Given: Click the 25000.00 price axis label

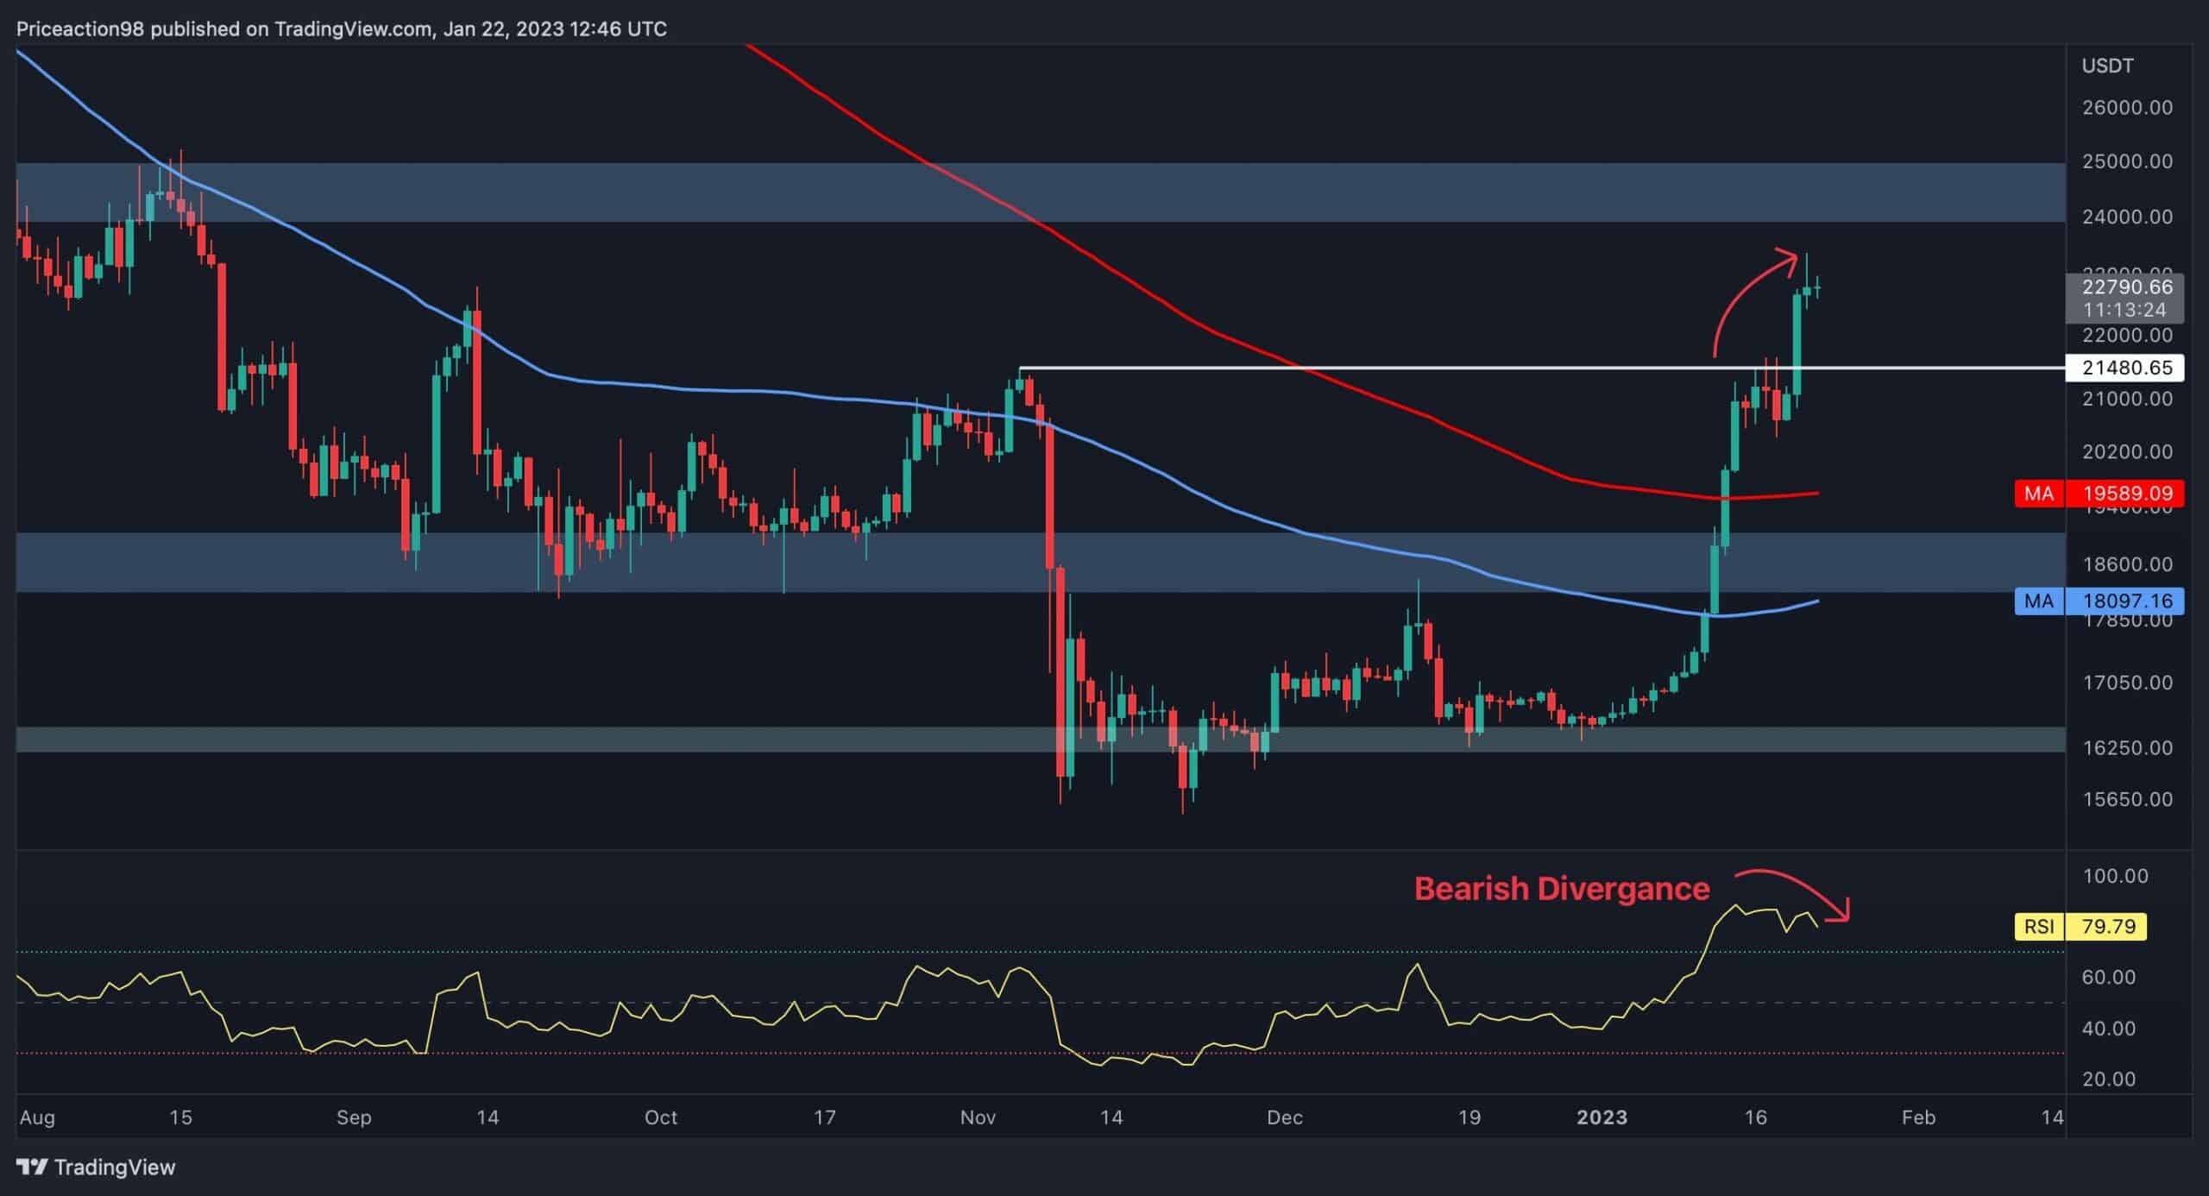Looking at the screenshot, I should point(2126,162).
